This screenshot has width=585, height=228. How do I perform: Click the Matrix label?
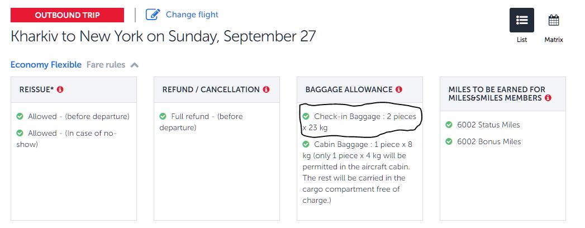(554, 40)
